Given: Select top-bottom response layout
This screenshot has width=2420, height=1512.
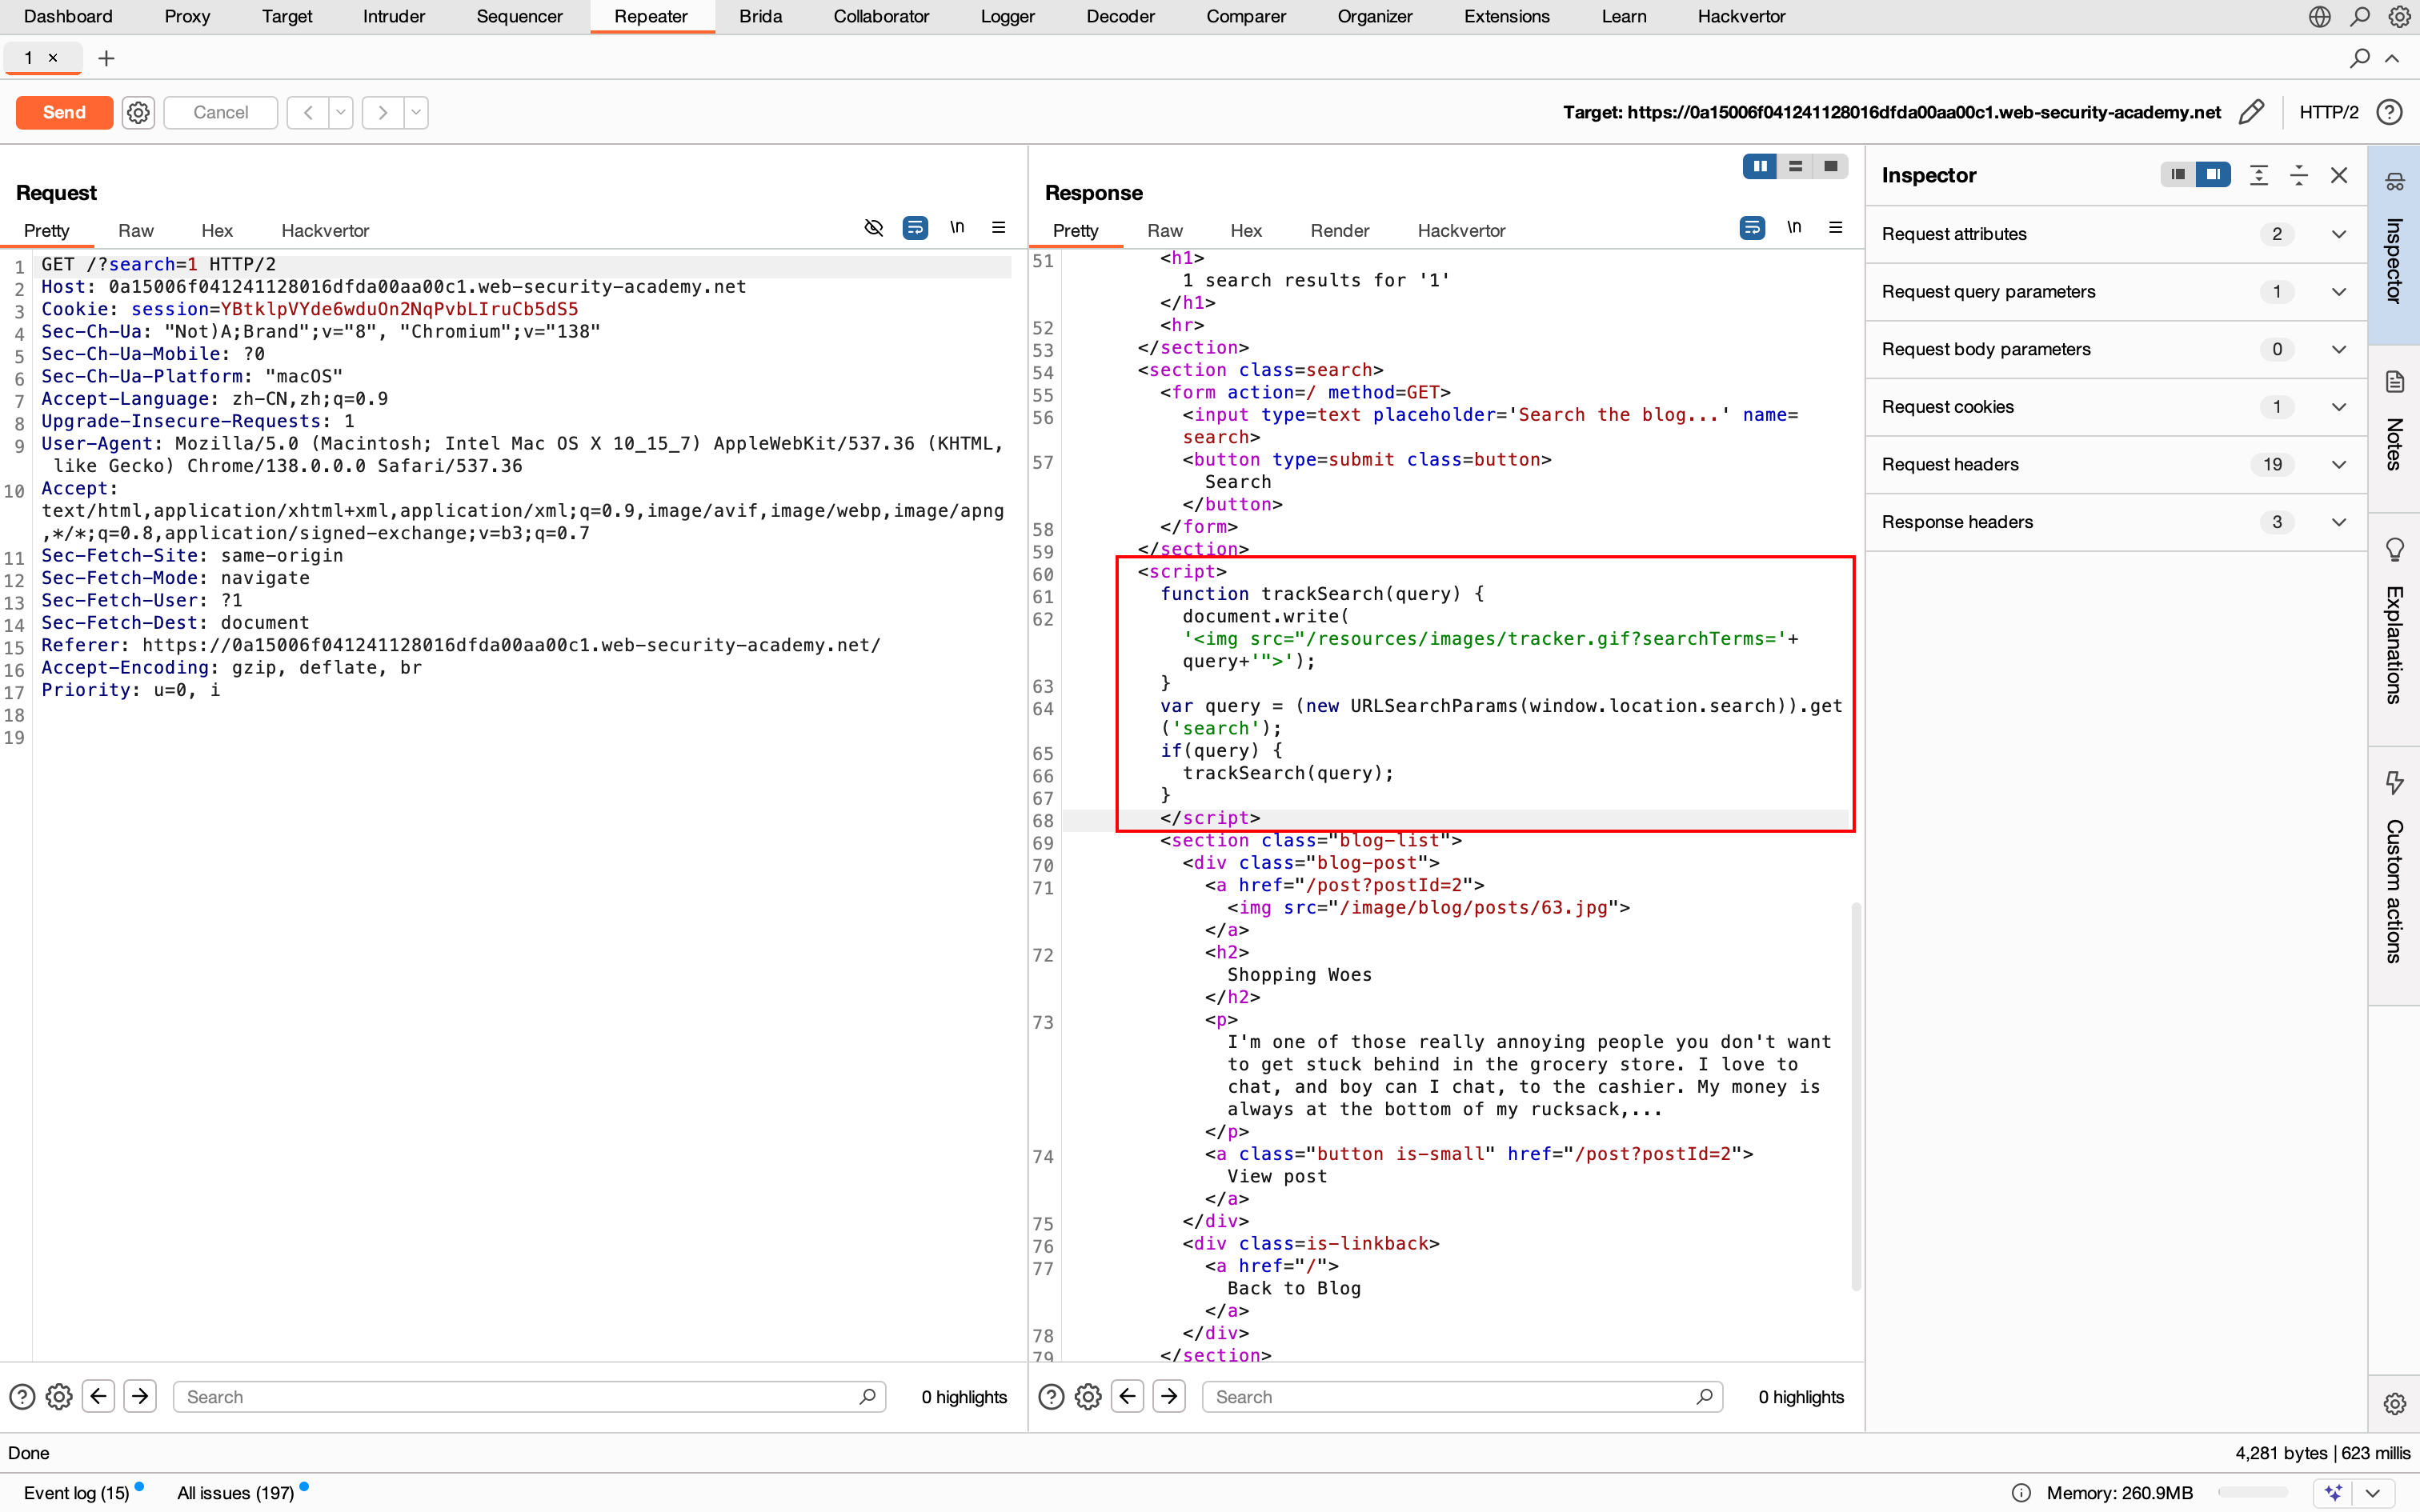Looking at the screenshot, I should click(x=1795, y=166).
